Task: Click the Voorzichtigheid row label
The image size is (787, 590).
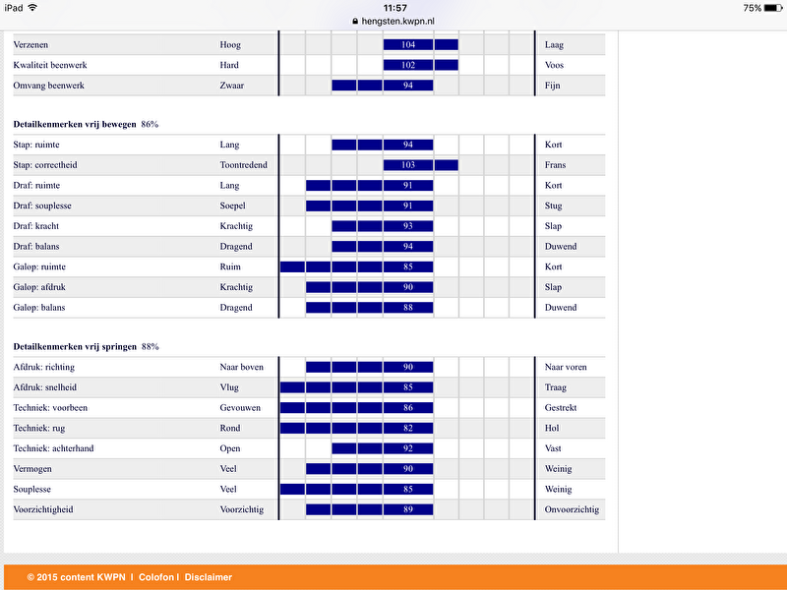Action: (43, 509)
